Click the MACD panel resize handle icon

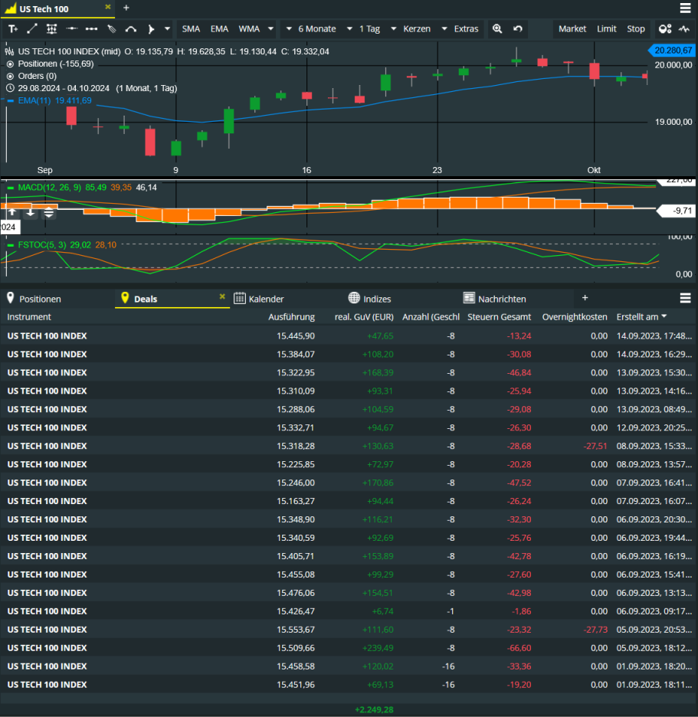(48, 213)
